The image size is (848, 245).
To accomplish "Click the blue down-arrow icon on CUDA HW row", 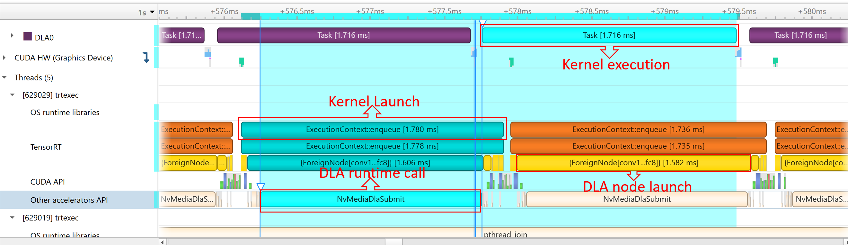I will (146, 58).
